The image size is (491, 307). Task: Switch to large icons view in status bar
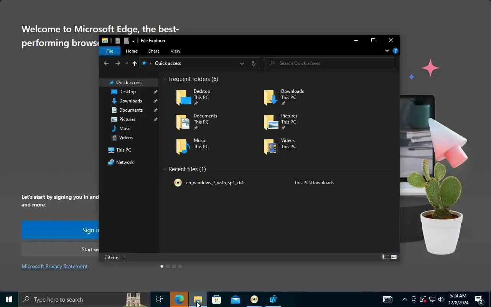click(394, 257)
